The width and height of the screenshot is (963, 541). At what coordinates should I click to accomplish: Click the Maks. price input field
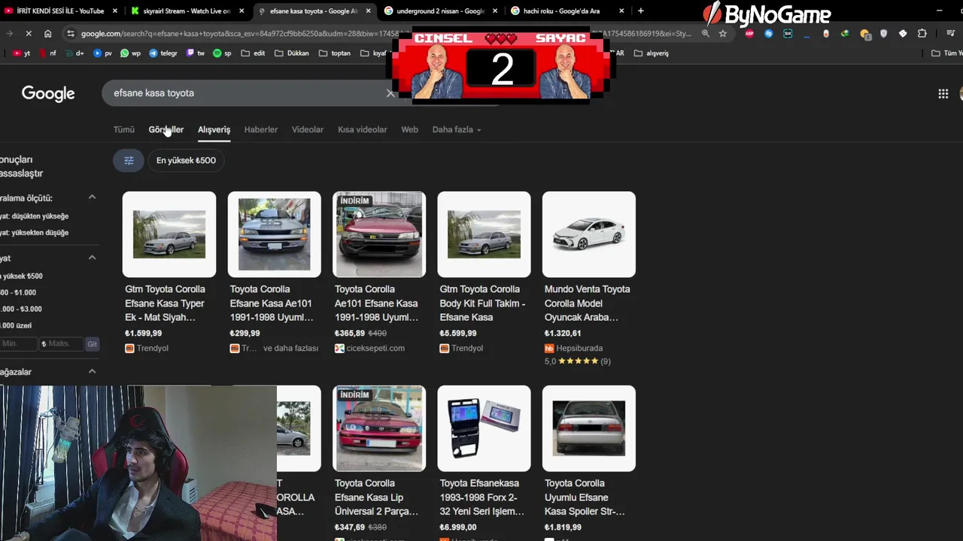point(62,344)
